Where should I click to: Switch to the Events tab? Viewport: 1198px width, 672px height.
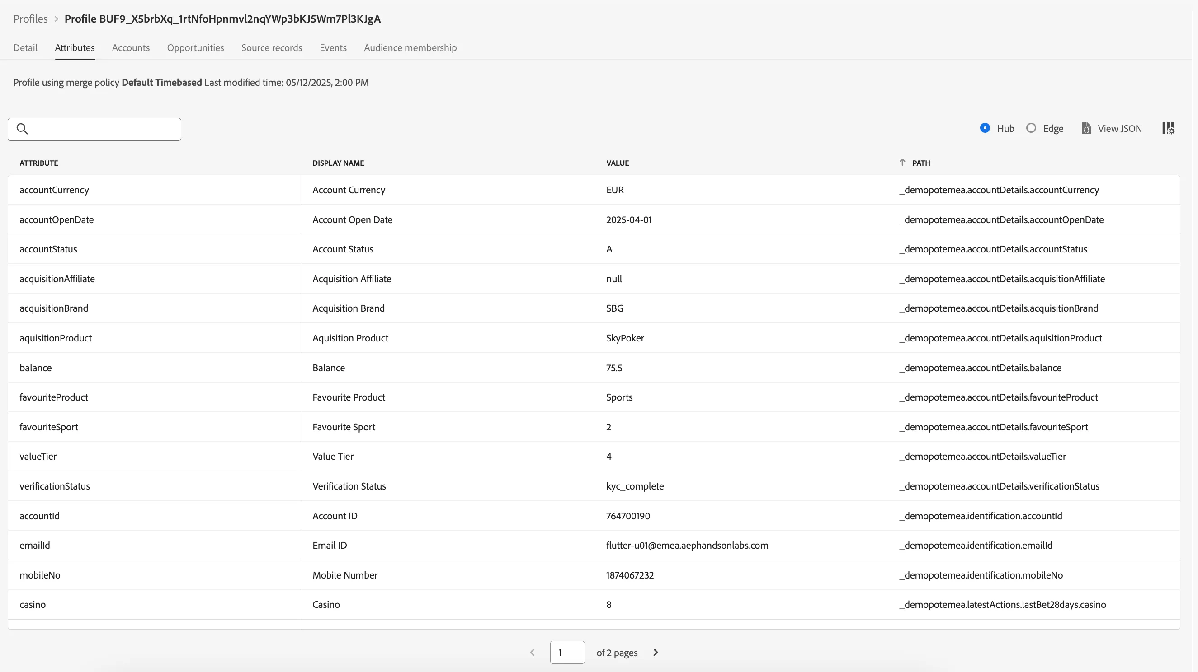pyautogui.click(x=333, y=47)
